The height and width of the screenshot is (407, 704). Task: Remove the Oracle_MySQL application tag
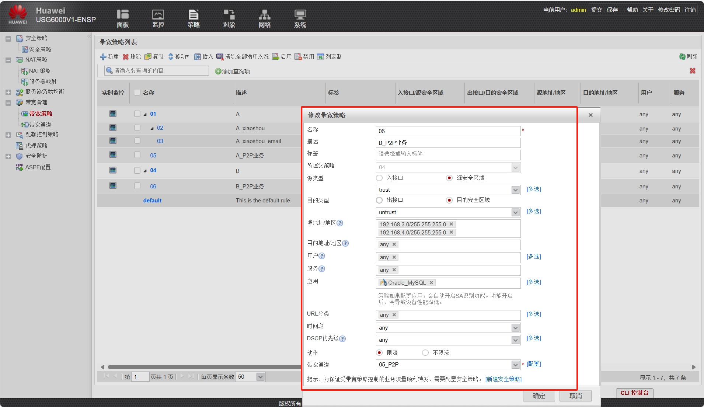[431, 283]
